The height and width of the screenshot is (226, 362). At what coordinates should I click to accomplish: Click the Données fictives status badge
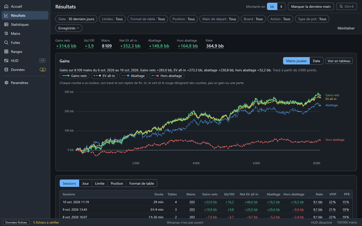(x=16, y=222)
